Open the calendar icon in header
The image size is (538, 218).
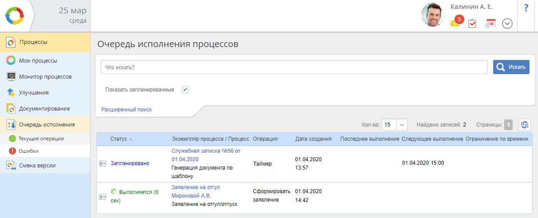(x=490, y=24)
